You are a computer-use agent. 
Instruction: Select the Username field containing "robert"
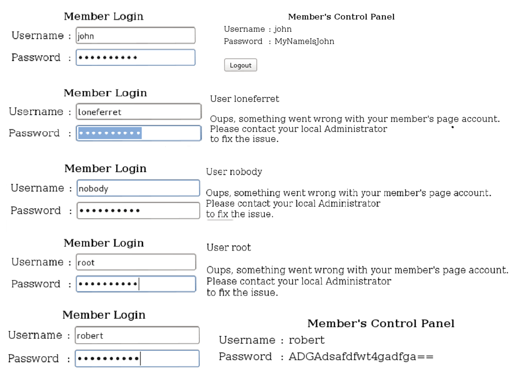coord(137,335)
